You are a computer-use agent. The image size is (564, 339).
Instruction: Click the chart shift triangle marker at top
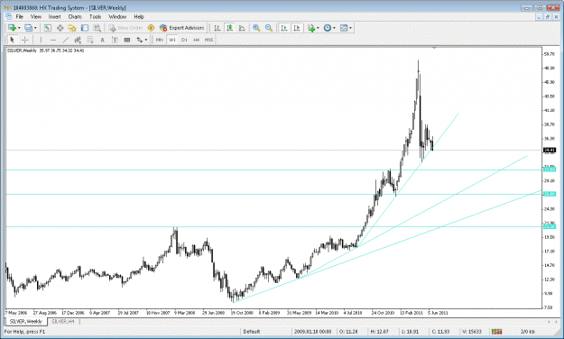point(434,48)
